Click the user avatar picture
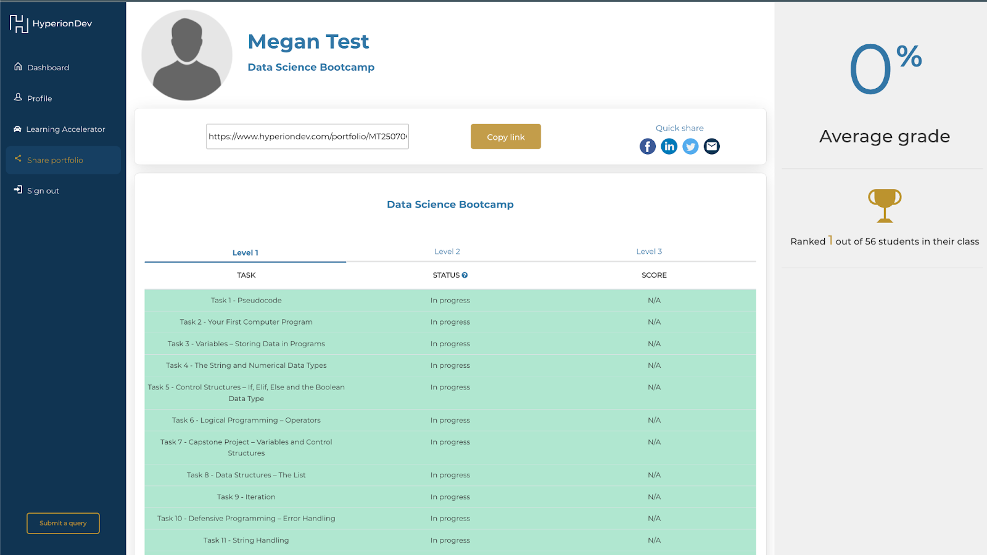 187,55
